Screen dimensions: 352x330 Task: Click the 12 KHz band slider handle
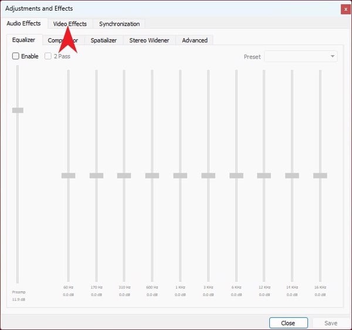(264, 176)
